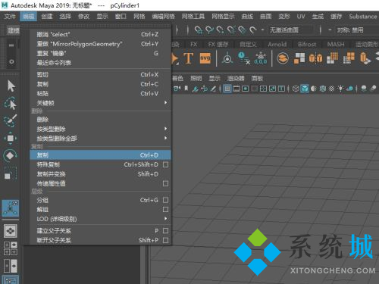Switch to the Bifrost shelf tab
Screen dimensions: 379x284
[x=307, y=45]
